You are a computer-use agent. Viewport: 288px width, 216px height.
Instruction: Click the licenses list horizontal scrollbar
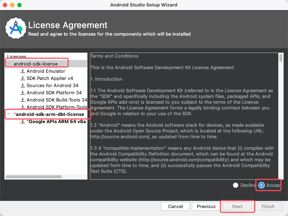click(x=34, y=177)
